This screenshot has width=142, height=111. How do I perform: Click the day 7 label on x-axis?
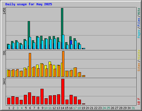(x=34, y=108)
